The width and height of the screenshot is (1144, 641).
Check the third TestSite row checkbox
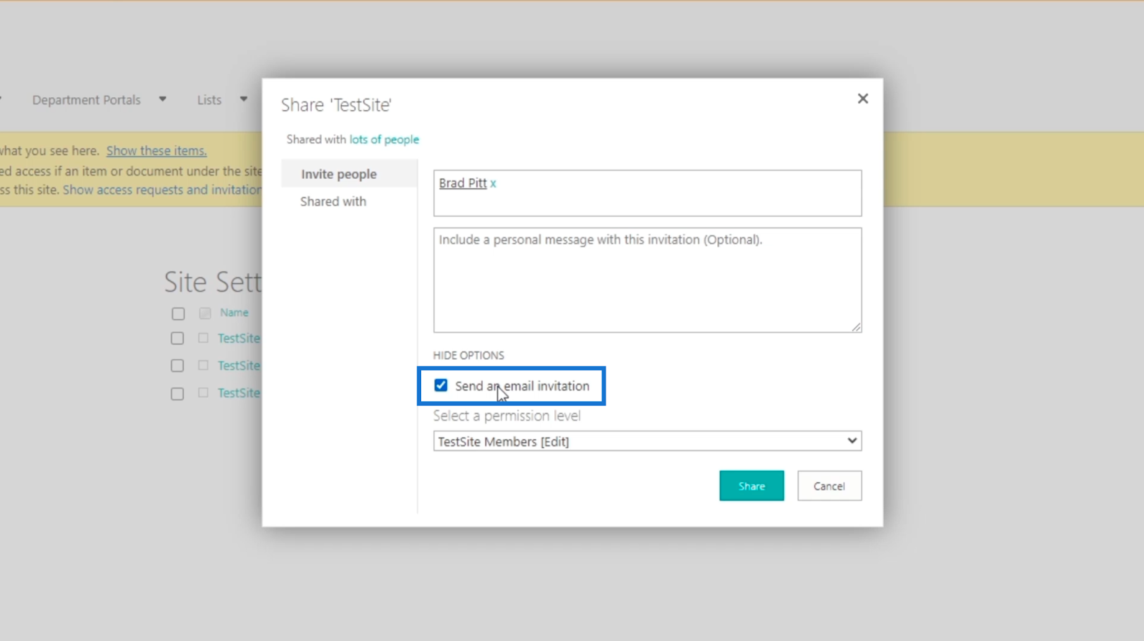point(177,393)
